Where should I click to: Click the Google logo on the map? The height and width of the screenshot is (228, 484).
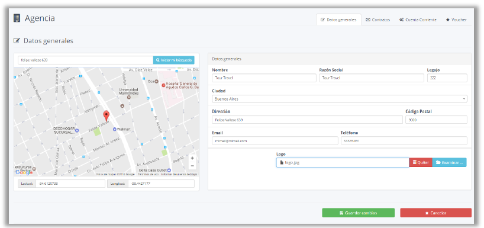click(24, 172)
